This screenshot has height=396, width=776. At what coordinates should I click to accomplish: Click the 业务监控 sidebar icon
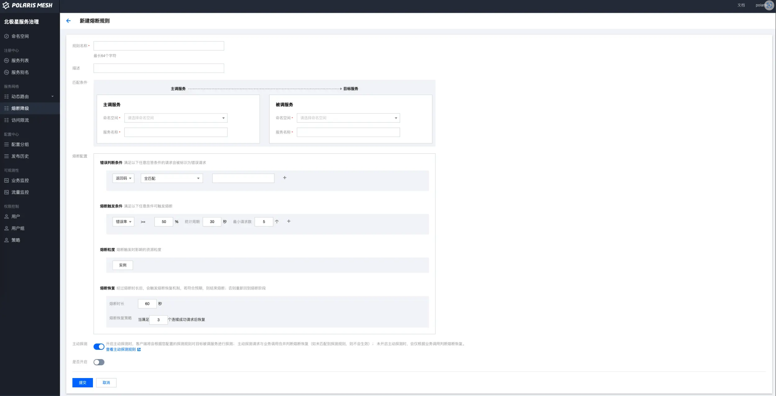click(x=6, y=180)
